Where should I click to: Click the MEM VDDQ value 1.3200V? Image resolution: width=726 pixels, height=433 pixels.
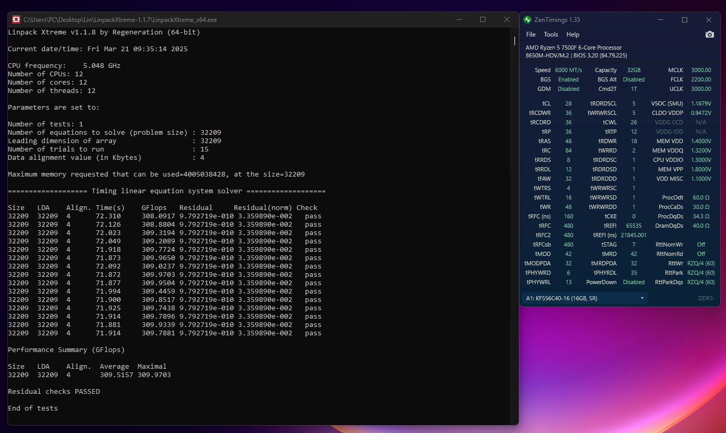point(701,150)
